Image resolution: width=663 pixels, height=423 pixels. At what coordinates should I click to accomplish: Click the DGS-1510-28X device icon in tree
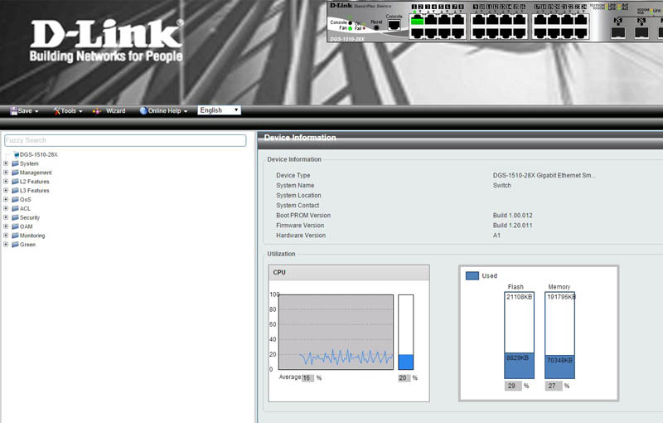pyautogui.click(x=16, y=154)
